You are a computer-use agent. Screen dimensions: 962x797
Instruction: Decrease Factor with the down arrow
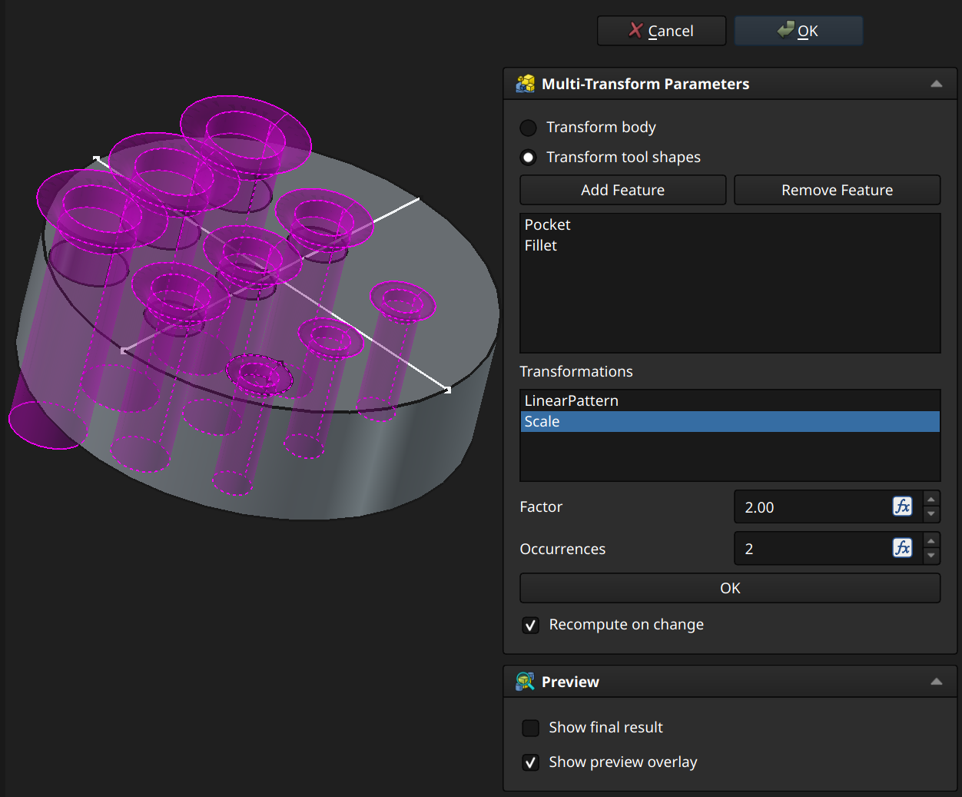(931, 515)
